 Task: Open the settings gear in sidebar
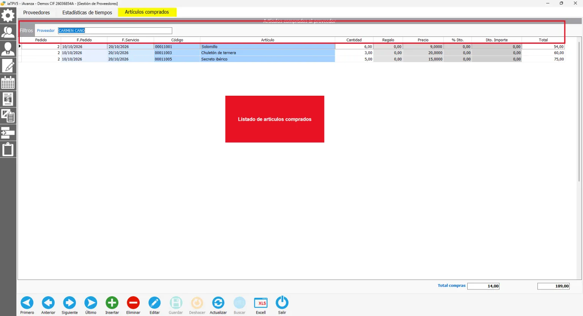(8, 16)
